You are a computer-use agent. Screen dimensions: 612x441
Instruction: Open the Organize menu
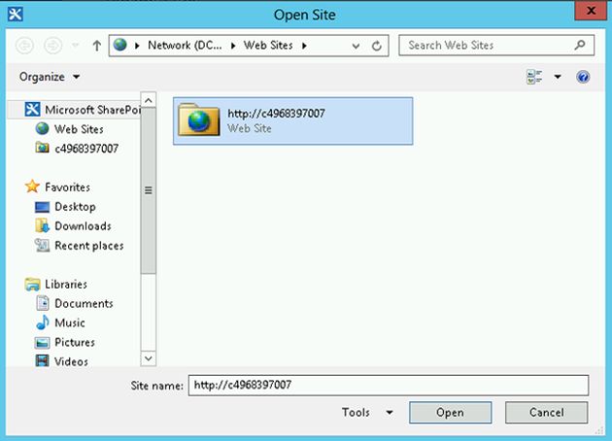pyautogui.click(x=50, y=77)
